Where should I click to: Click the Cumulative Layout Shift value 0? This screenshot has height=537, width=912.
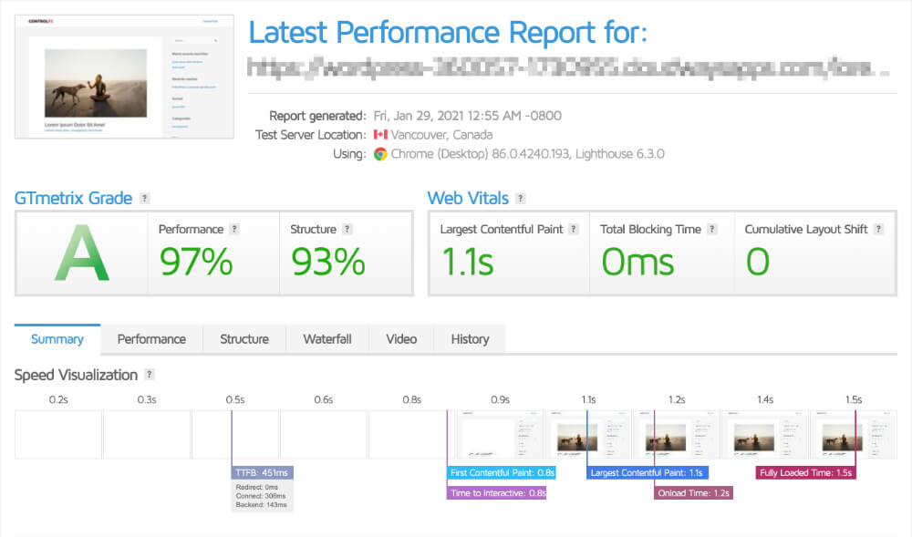tap(758, 262)
